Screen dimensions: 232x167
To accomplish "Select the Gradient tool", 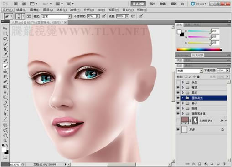I will tap(5, 87).
